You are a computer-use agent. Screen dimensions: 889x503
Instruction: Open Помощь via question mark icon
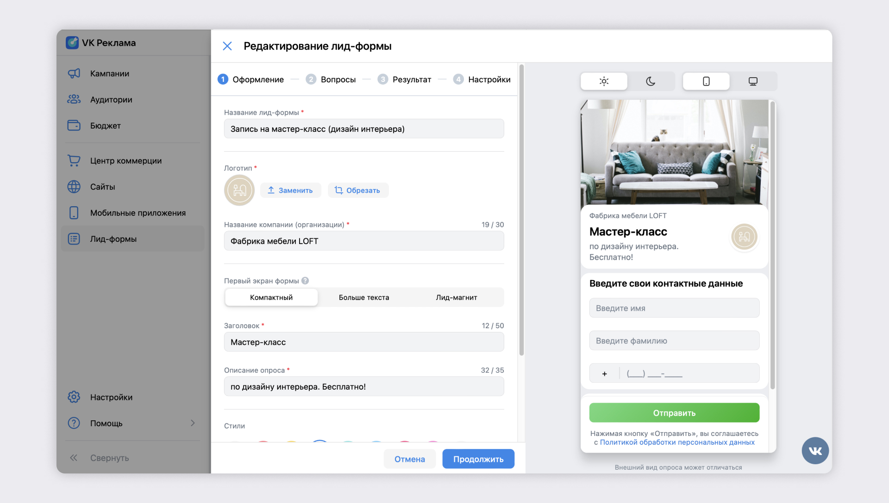(74, 423)
